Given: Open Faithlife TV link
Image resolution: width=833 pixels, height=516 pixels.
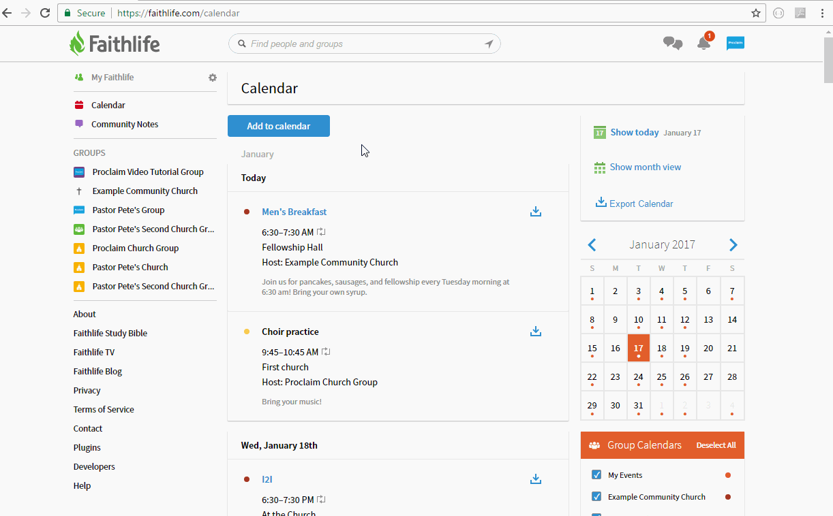Looking at the screenshot, I should [x=94, y=353].
